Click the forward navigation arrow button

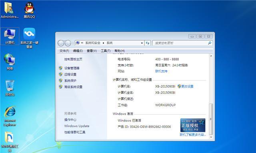coord(68,43)
